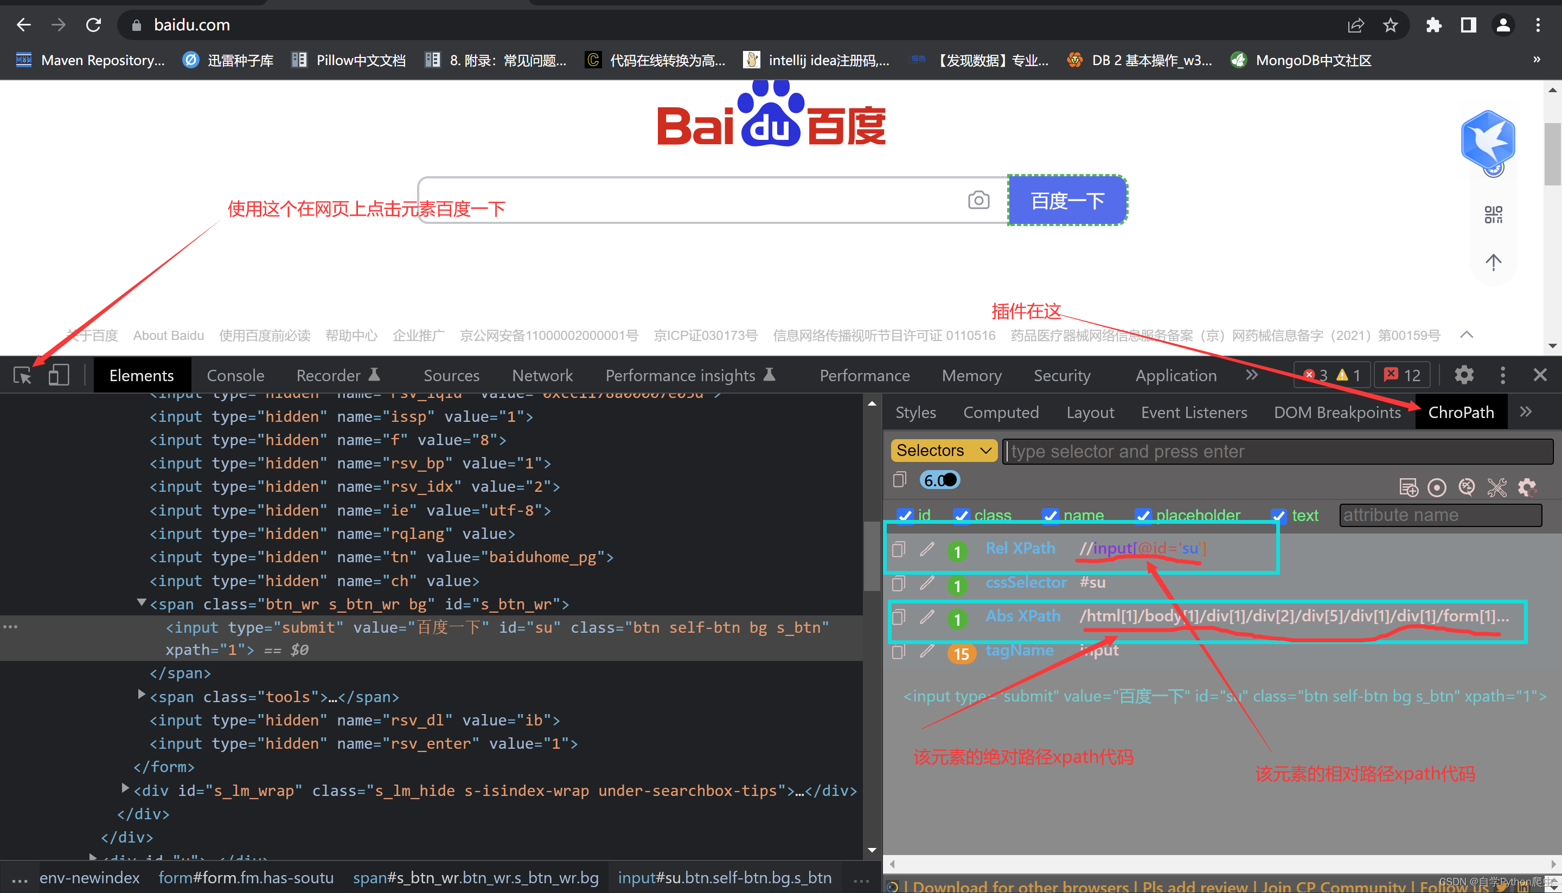Activate the DevTools element inspect picker
Screen dimensions: 1562x893
point(23,375)
